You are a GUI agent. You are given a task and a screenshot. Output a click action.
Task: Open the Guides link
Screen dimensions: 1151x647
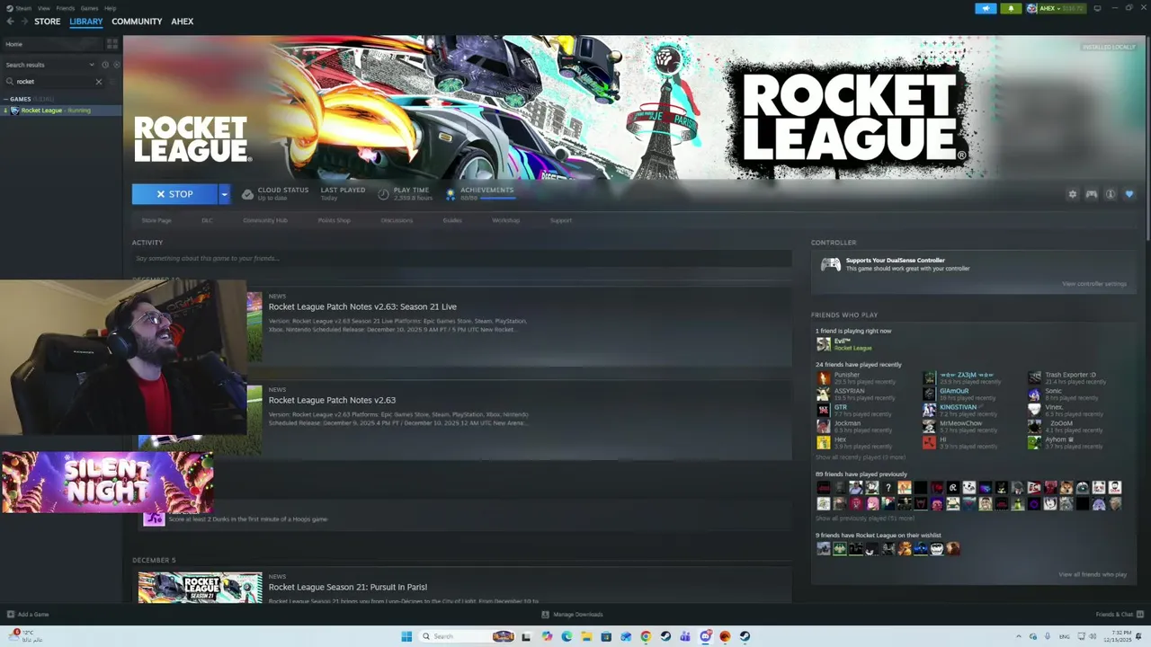pyautogui.click(x=452, y=220)
